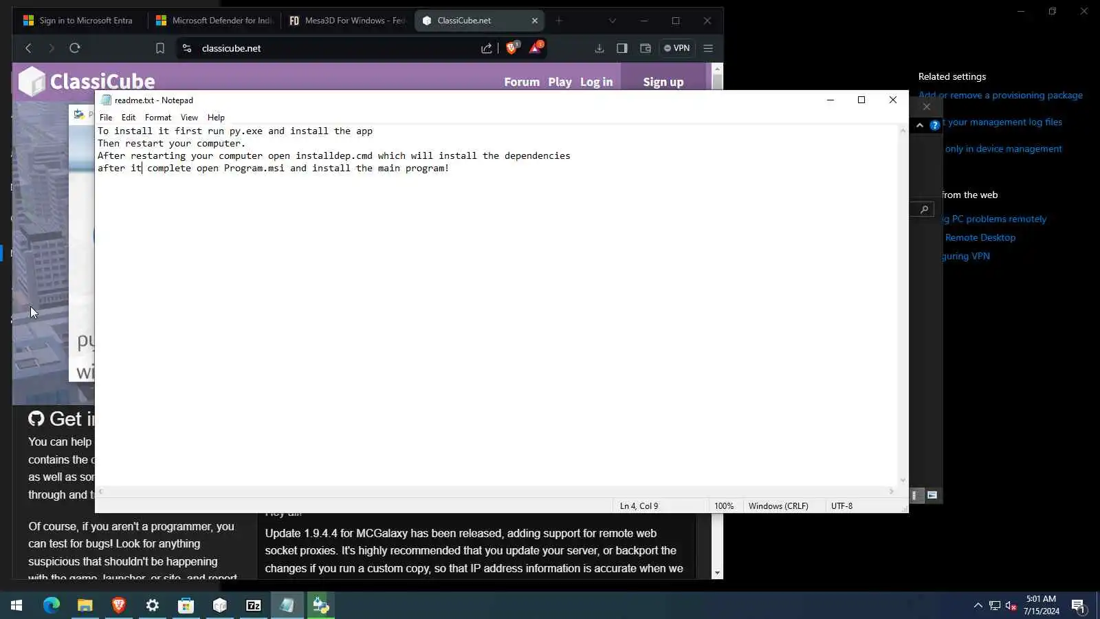Open 'Add or remove a provisioning package' link
This screenshot has height=619, width=1100.
click(x=1000, y=95)
